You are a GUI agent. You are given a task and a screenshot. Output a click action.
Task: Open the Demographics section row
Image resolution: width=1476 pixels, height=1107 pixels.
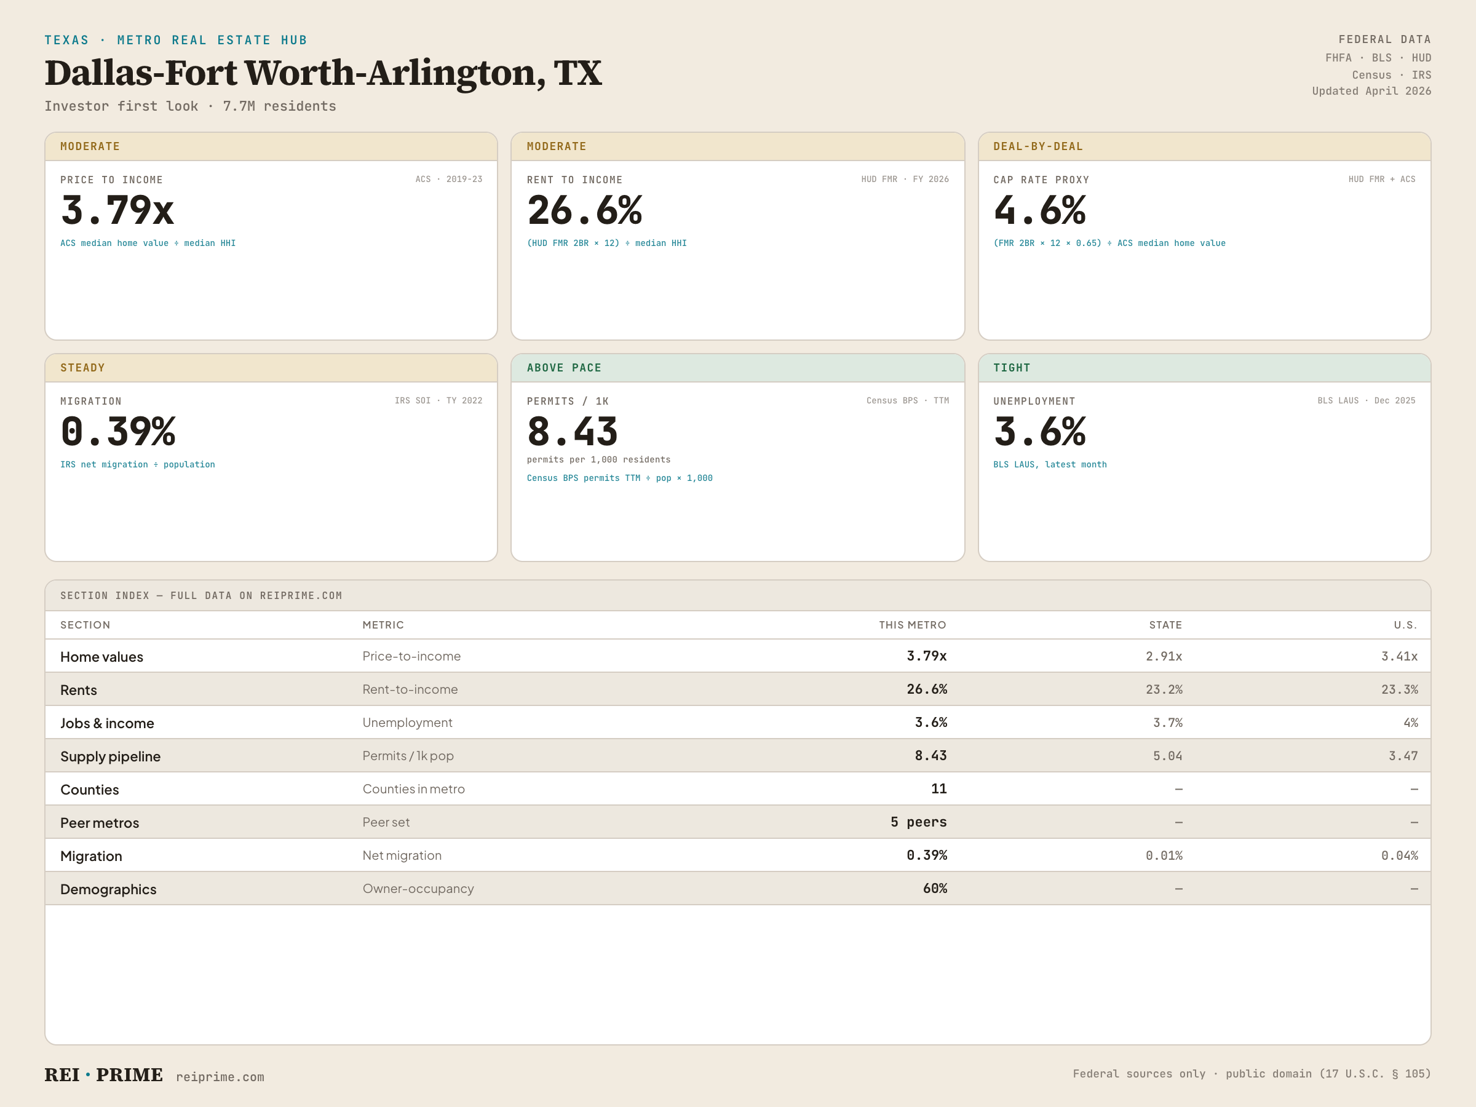(738, 889)
